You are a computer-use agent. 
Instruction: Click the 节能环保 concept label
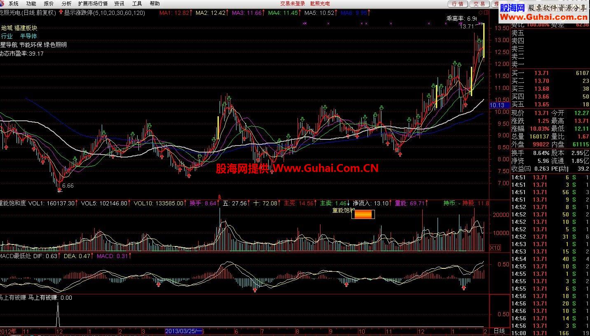point(30,45)
